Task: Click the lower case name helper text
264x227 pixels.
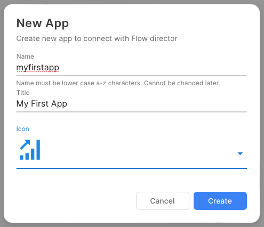Action: coord(118,83)
